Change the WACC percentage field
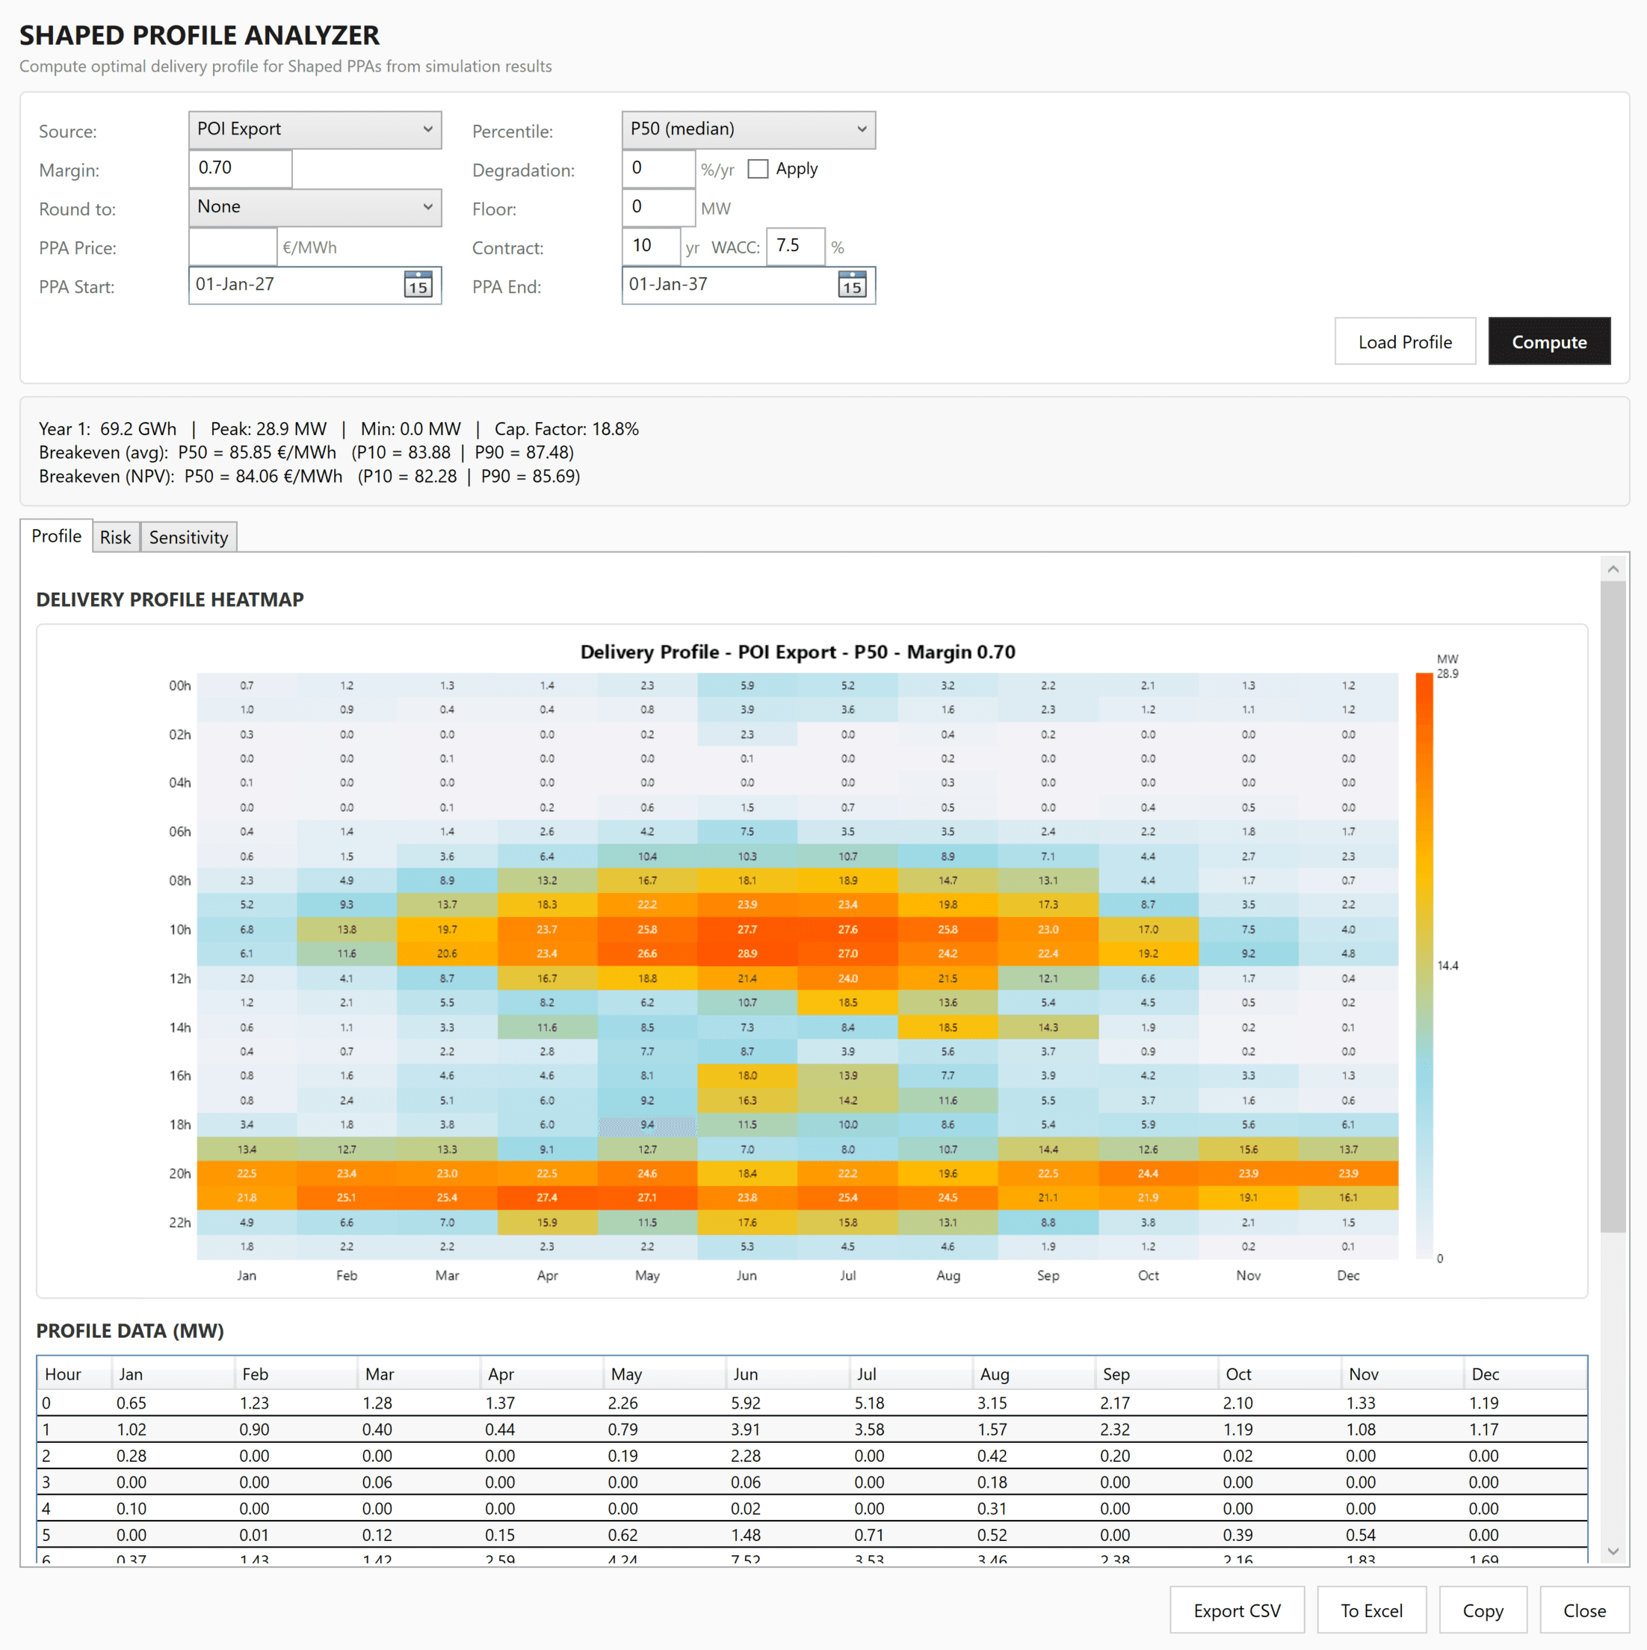The width and height of the screenshot is (1647, 1650). coord(795,247)
